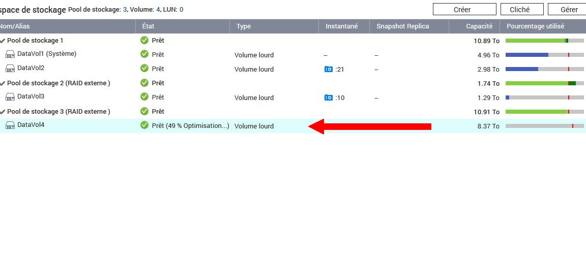
Task: Open the Gérer button
Action: pos(568,9)
